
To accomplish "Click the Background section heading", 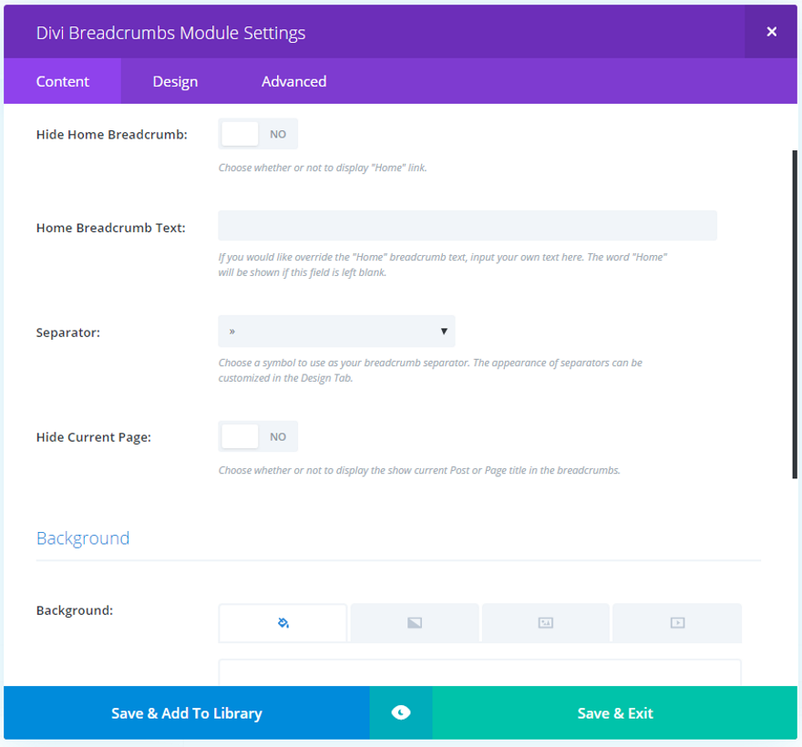I will [83, 537].
